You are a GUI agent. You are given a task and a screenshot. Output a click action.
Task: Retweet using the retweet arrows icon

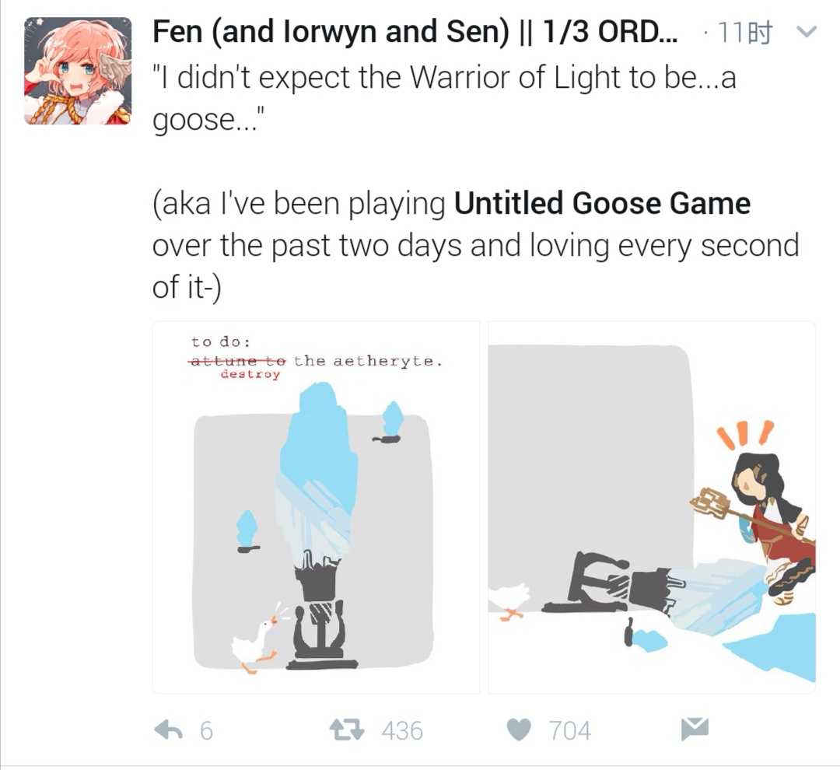coord(347,730)
